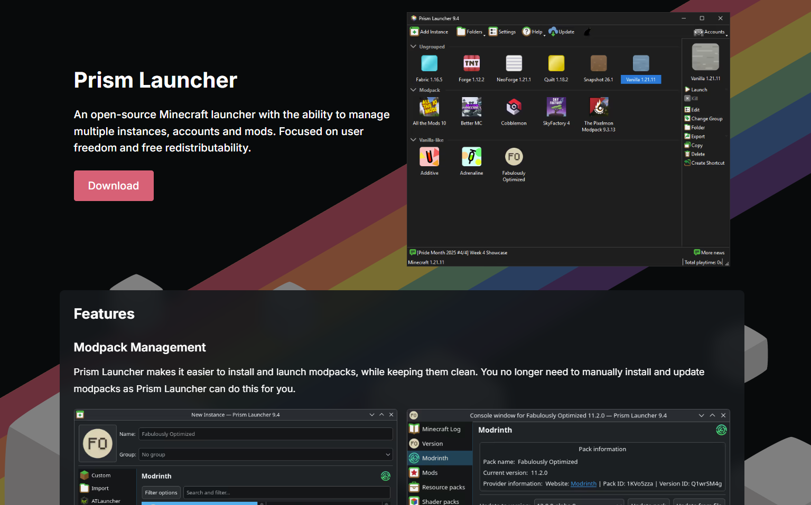Follow the Modrinth website link

tap(583, 484)
